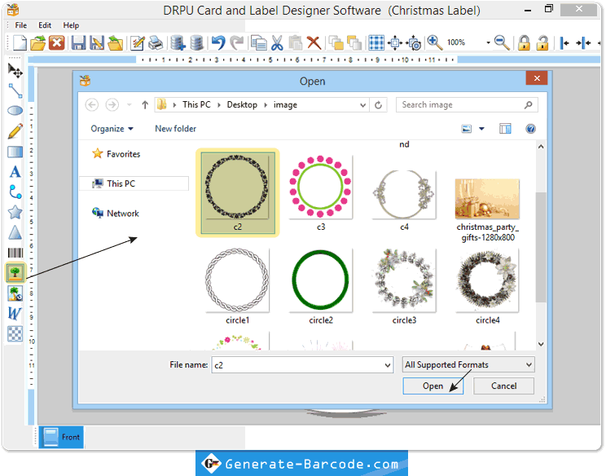Switch to the Front tab
Image resolution: width=606 pixels, height=476 pixels.
(x=61, y=437)
